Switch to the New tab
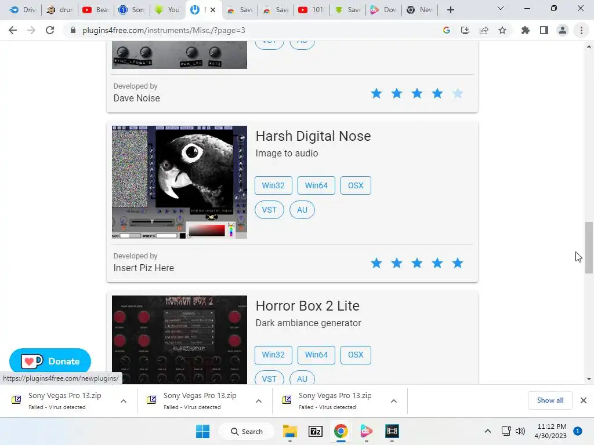The width and height of the screenshot is (594, 445). [419, 10]
